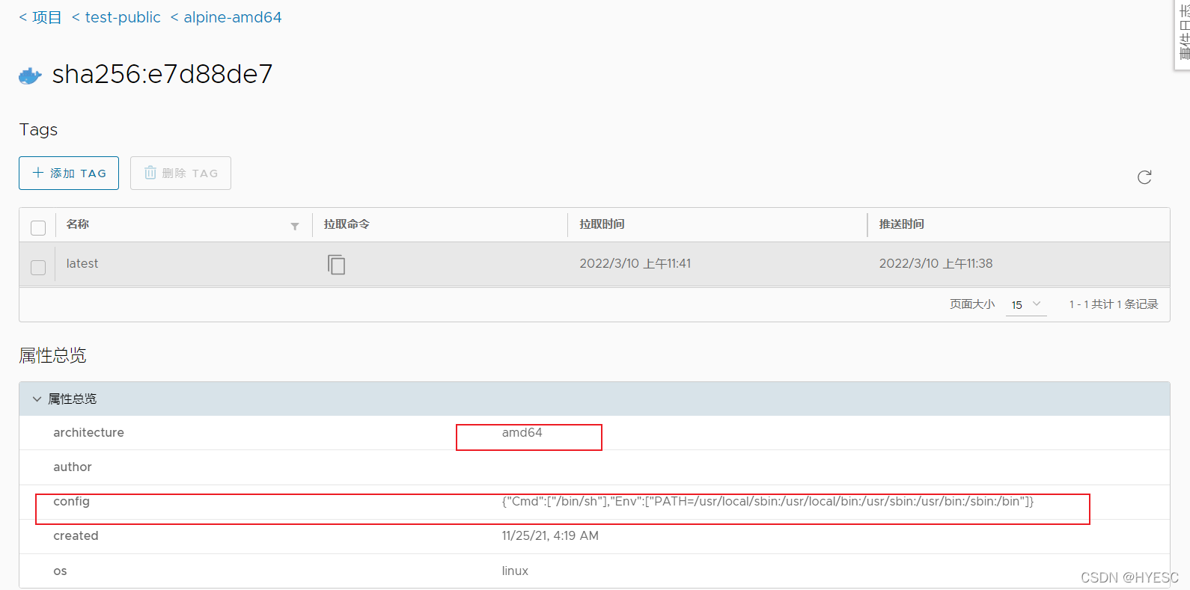
Task: Click the 添加 TAG button
Action: 69,173
